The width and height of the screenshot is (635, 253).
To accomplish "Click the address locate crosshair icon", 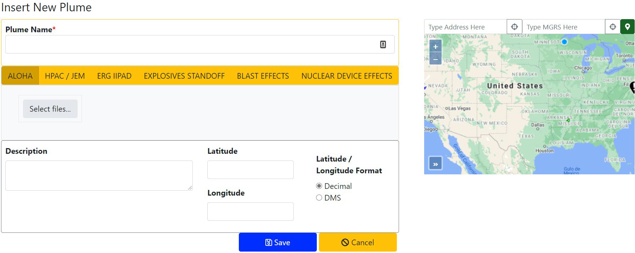I will coord(514,27).
